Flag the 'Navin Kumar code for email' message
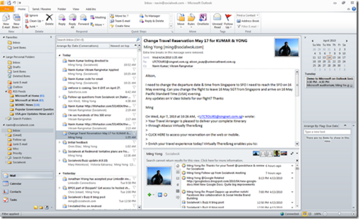 134,79
